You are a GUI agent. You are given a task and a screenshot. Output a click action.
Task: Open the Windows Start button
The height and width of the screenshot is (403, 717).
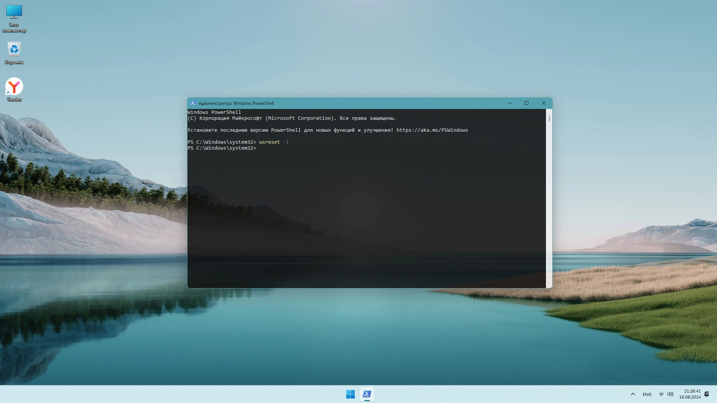(x=350, y=394)
